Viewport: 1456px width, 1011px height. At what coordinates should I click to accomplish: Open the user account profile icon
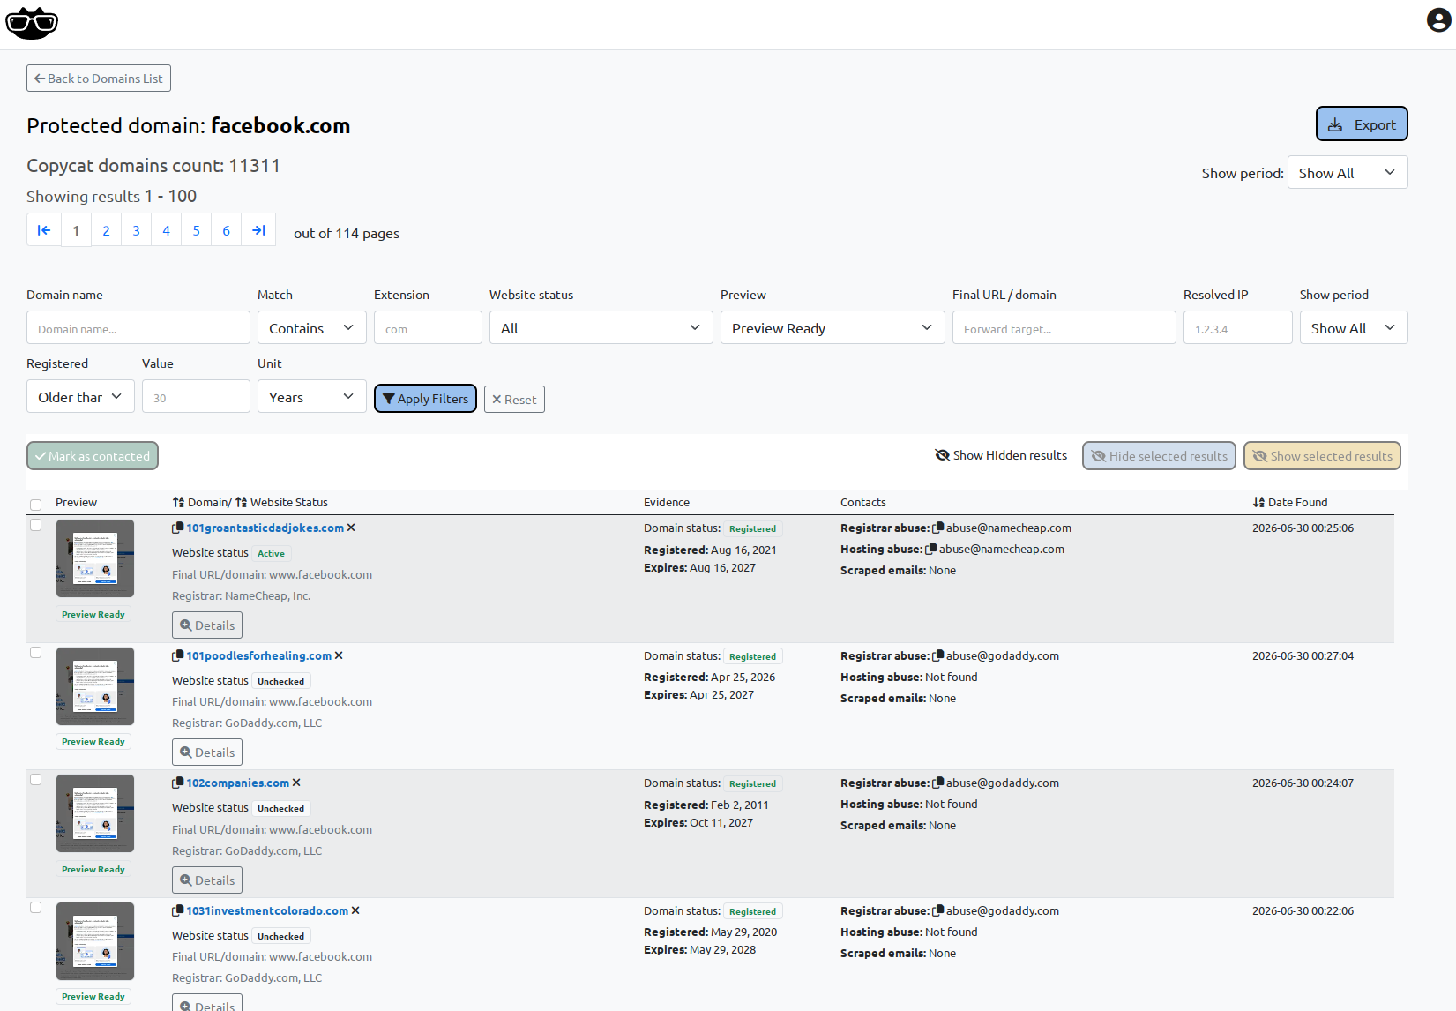[1438, 20]
